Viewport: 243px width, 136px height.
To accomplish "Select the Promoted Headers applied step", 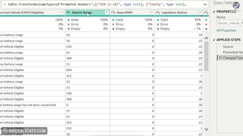I will 233,52.
